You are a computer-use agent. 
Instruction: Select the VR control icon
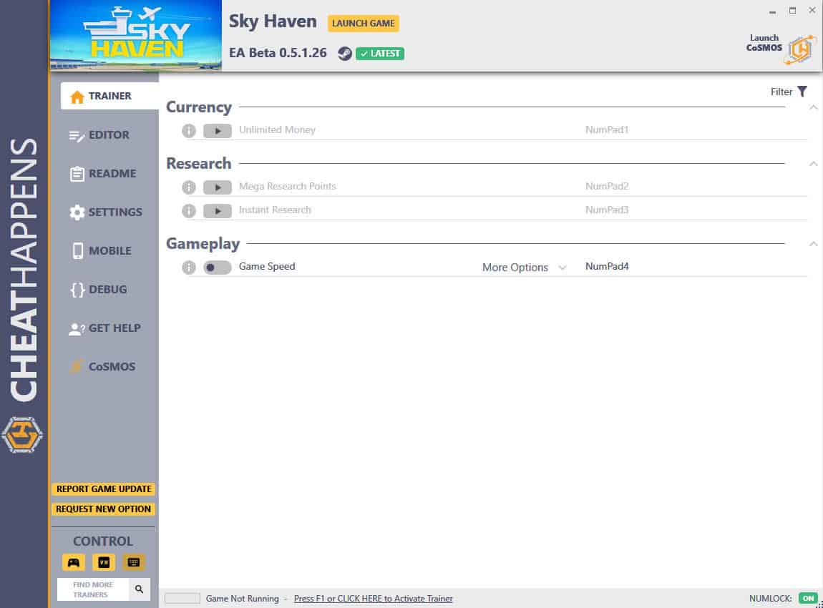104,562
